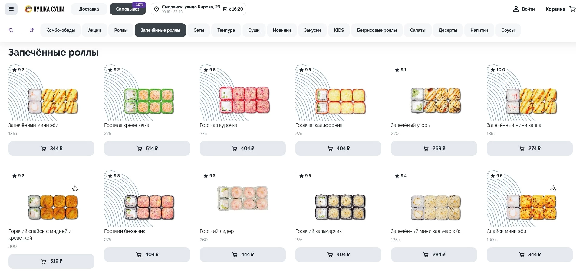Open the Горячий лидер product image
Viewport: 576px width, 280px height.
242,198
